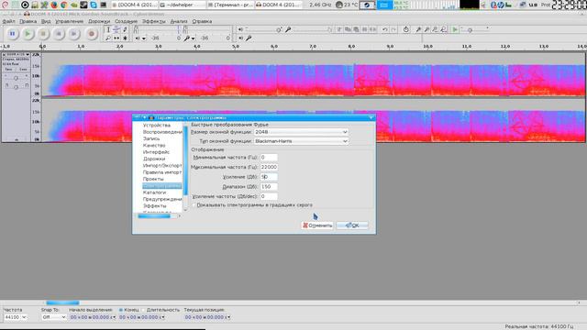587x330 pixels.
Task: Click the Undo arrow icon
Action: click(385, 29)
